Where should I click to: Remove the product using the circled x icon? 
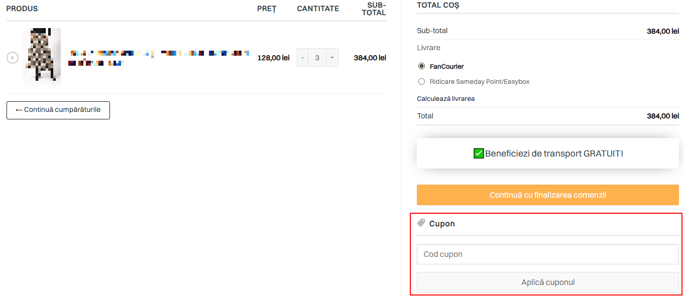tap(13, 58)
